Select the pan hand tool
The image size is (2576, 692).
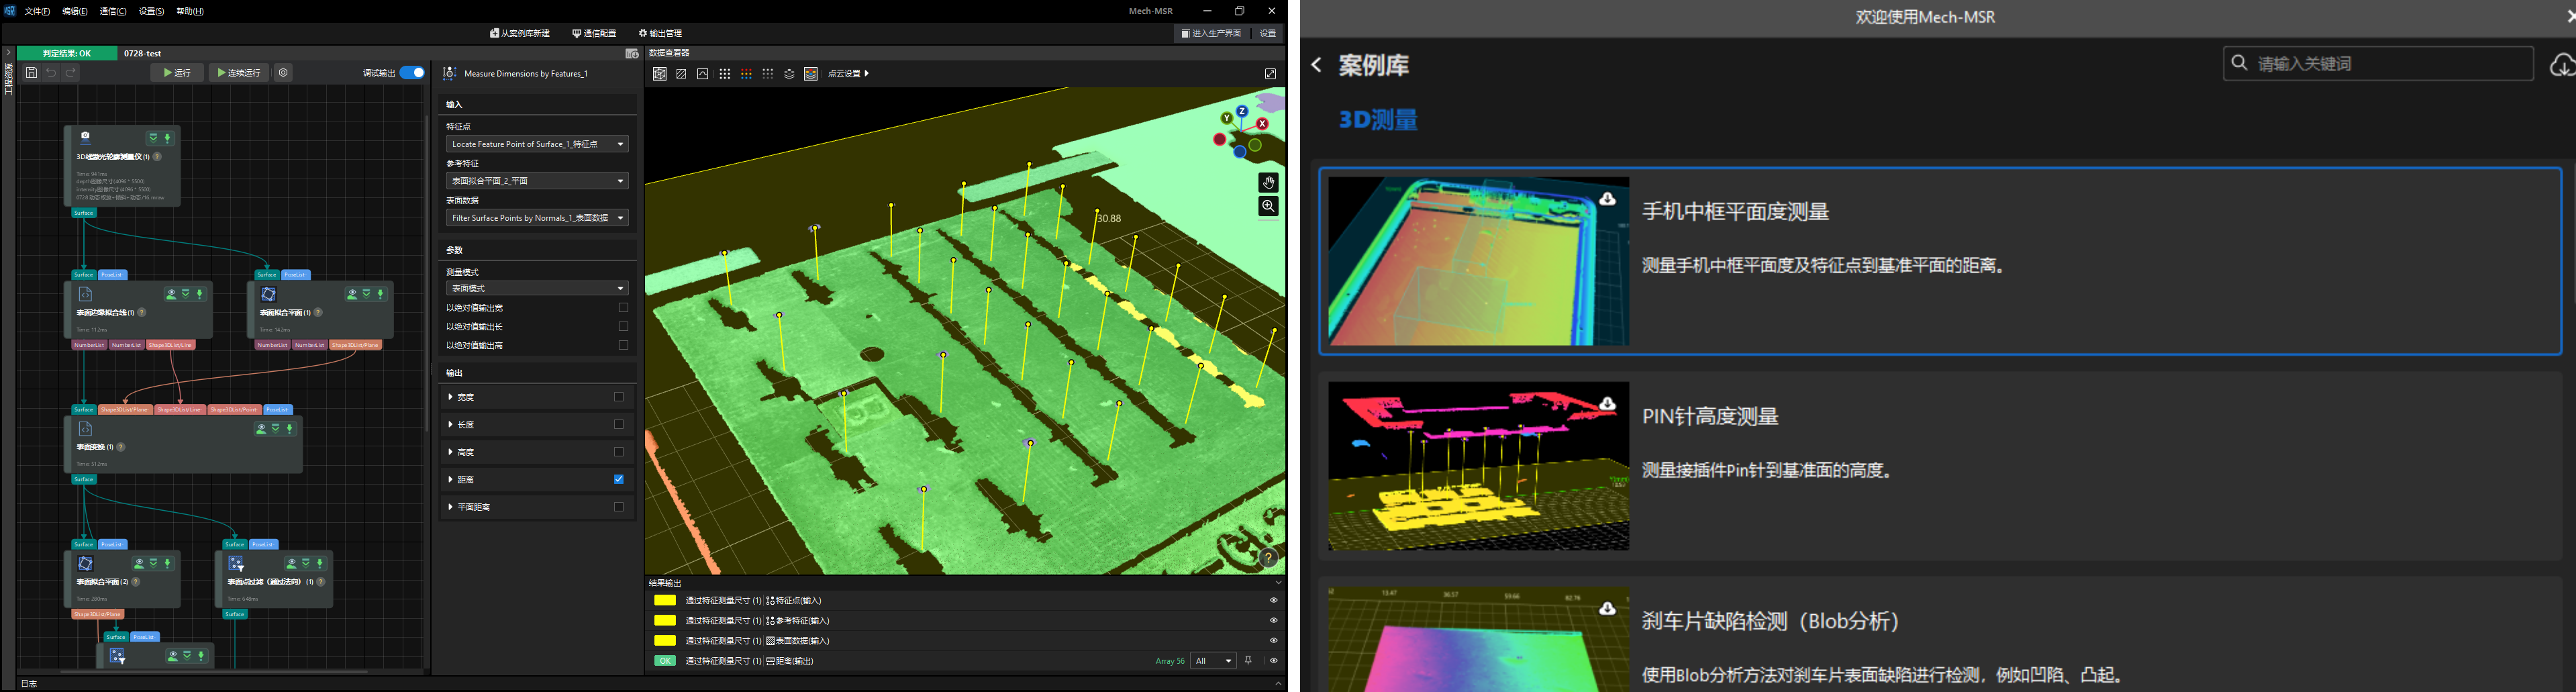pyautogui.click(x=1268, y=182)
